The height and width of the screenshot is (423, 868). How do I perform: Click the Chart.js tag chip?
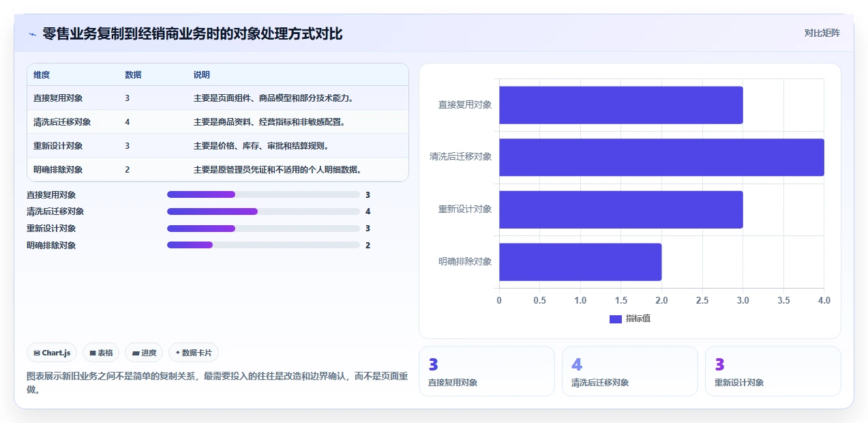click(x=53, y=353)
